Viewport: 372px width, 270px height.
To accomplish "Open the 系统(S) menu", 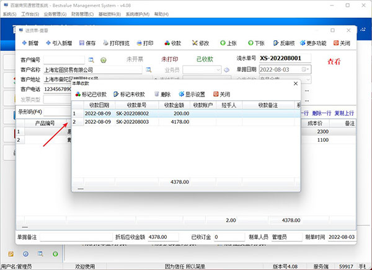I will pos(9,14).
